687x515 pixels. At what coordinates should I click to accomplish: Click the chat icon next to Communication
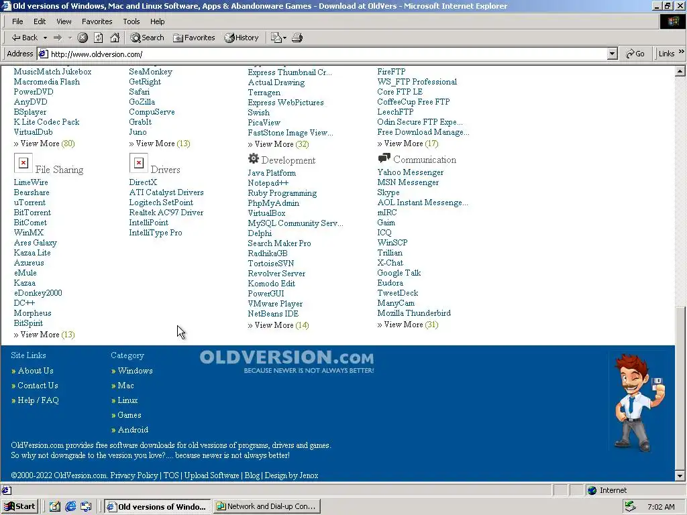384,158
